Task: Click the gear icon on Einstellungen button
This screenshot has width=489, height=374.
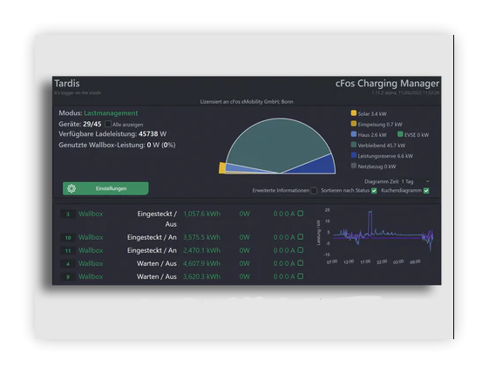Action: tap(71, 188)
